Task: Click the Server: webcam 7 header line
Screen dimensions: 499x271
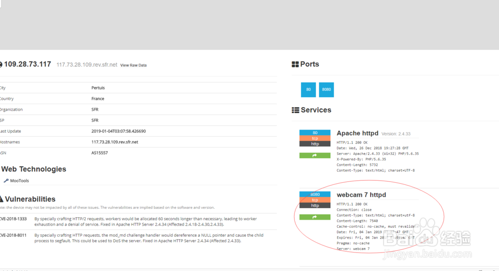Action: point(353,249)
